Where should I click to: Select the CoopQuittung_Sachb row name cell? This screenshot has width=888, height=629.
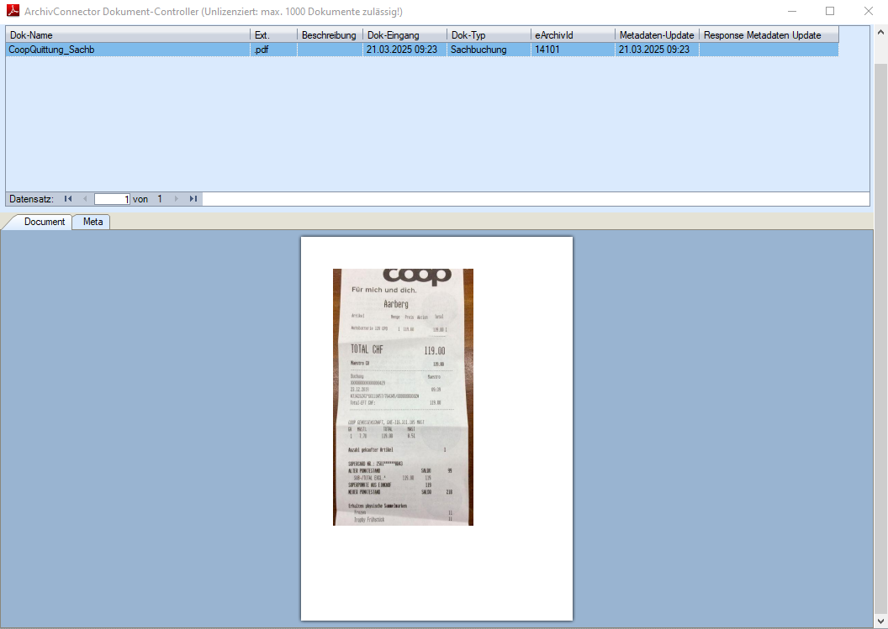128,50
